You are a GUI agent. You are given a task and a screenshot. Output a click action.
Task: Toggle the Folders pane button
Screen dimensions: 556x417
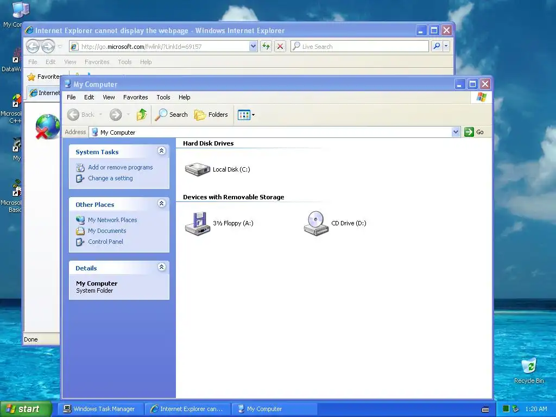click(211, 115)
